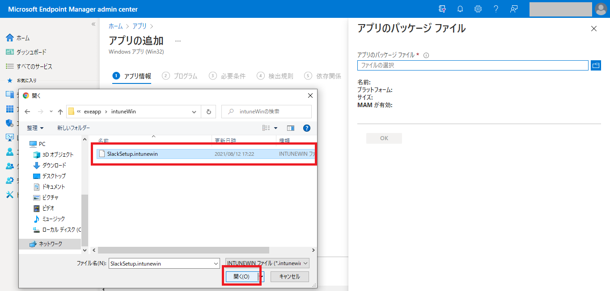
Task: Select ダウンロード in the tree
Action: pyautogui.click(x=55, y=165)
